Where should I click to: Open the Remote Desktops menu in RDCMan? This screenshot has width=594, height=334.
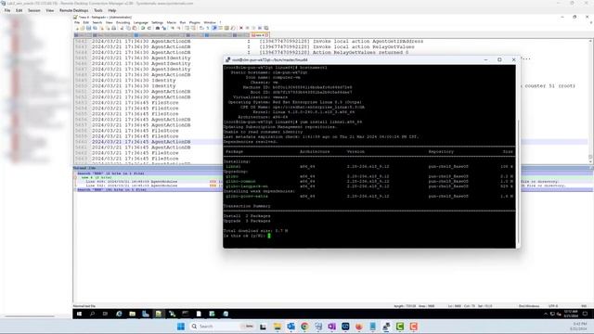point(74,10)
